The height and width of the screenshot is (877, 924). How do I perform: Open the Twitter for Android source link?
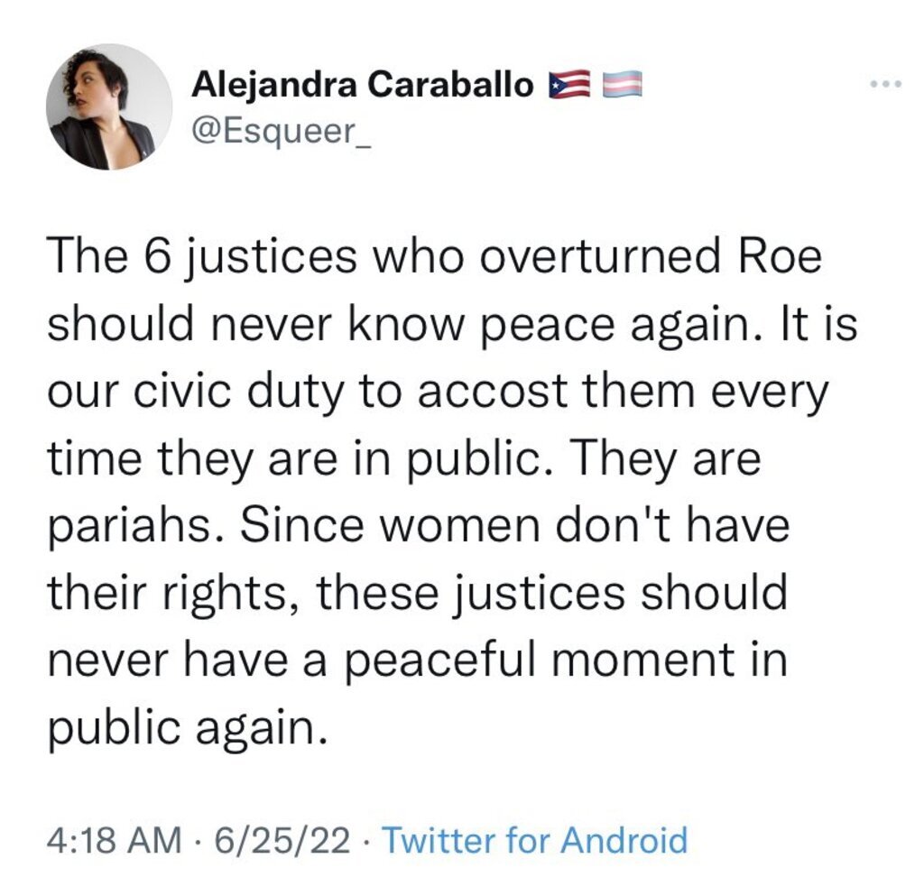tap(536, 840)
